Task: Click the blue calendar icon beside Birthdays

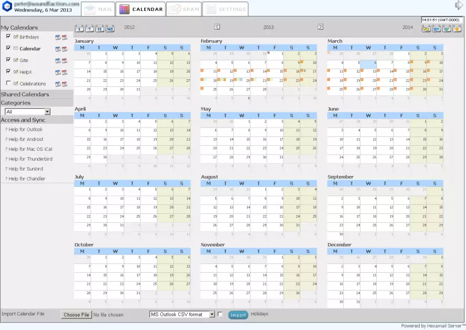Action: pos(58,37)
